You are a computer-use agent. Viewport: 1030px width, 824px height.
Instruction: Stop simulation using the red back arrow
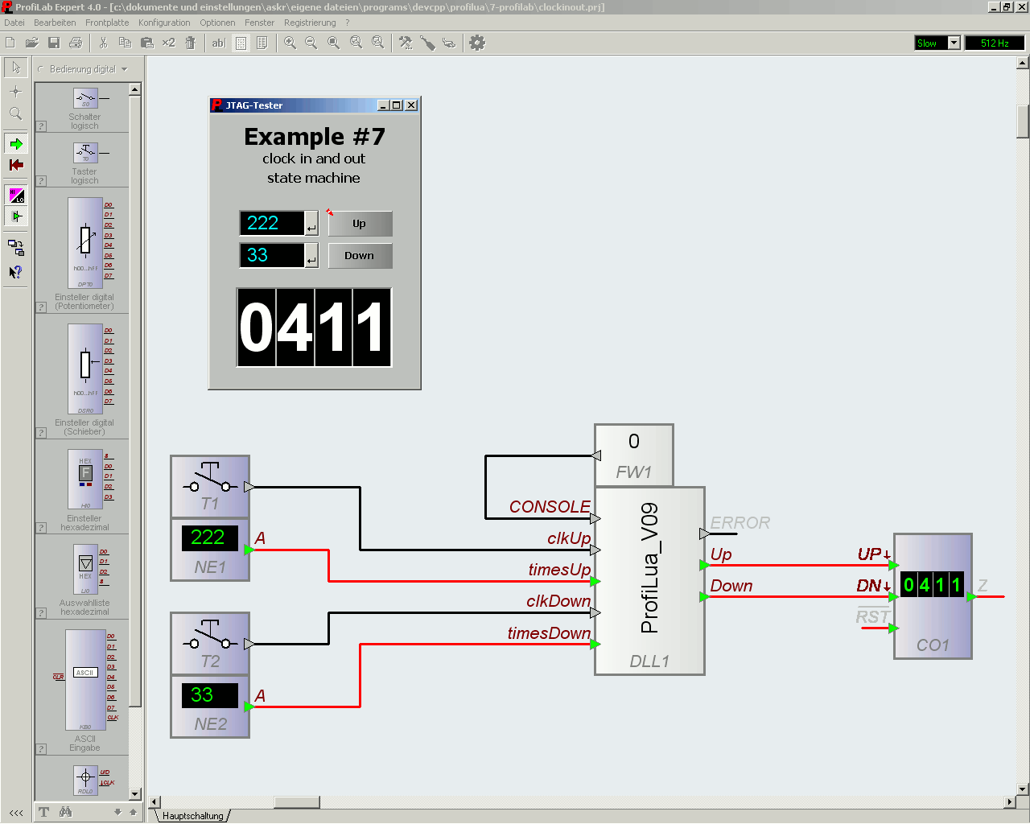point(15,165)
